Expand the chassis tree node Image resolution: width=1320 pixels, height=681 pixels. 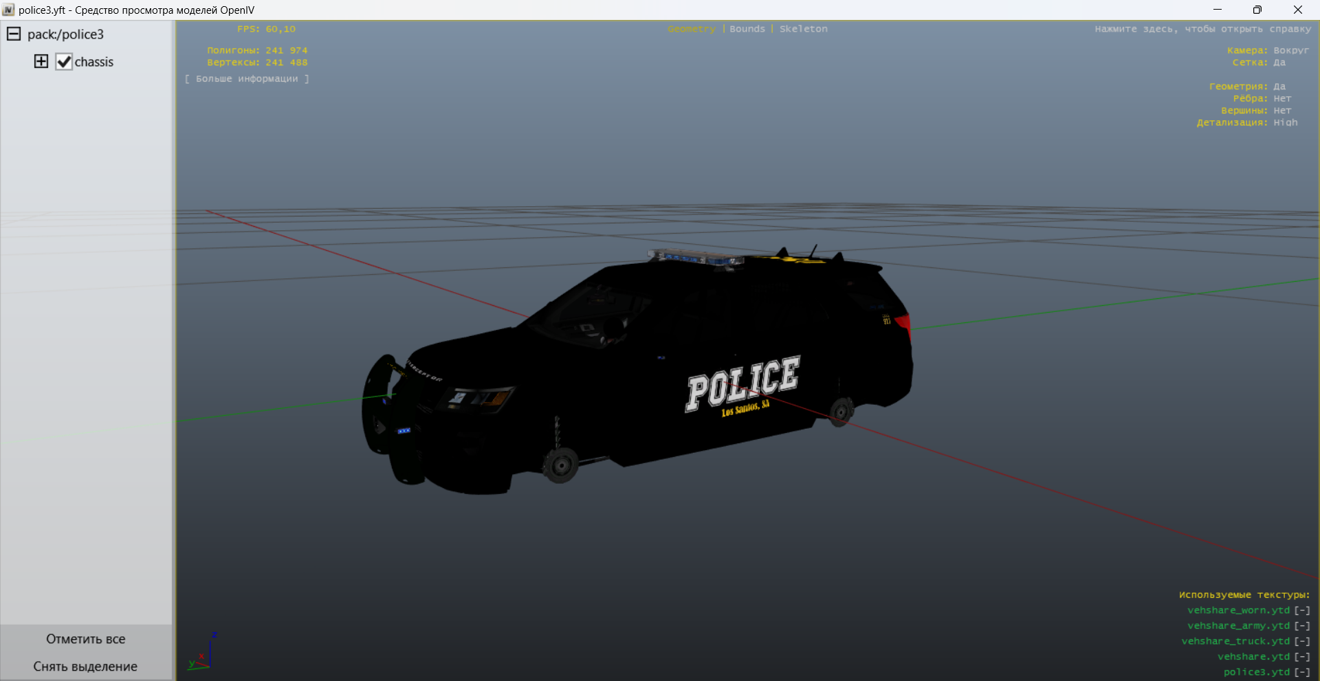(x=41, y=61)
